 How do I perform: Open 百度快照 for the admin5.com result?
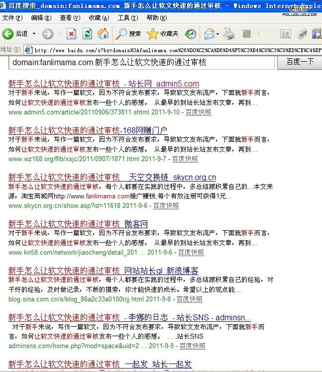tap(198, 112)
